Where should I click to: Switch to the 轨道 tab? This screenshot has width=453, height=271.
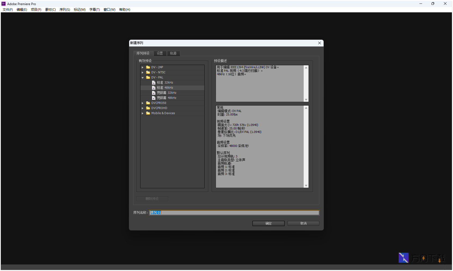[173, 53]
